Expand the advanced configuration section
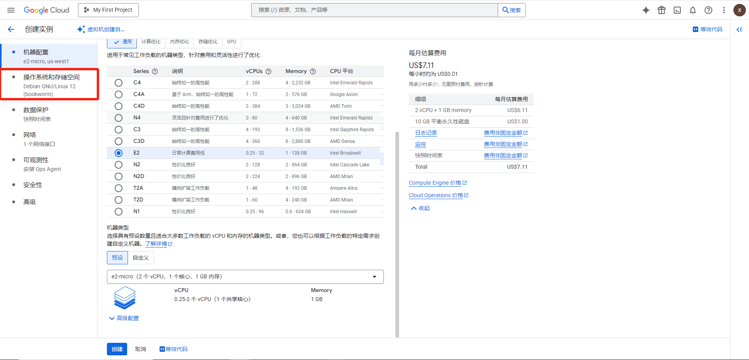Screen dimensions: 749x360 tap(124, 318)
